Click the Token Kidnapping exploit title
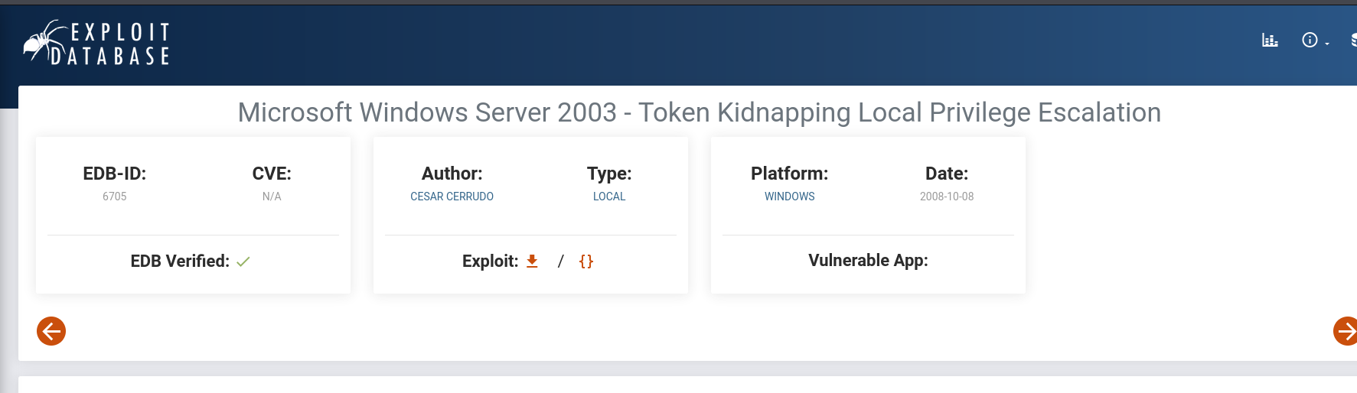1357x393 pixels. click(x=699, y=112)
